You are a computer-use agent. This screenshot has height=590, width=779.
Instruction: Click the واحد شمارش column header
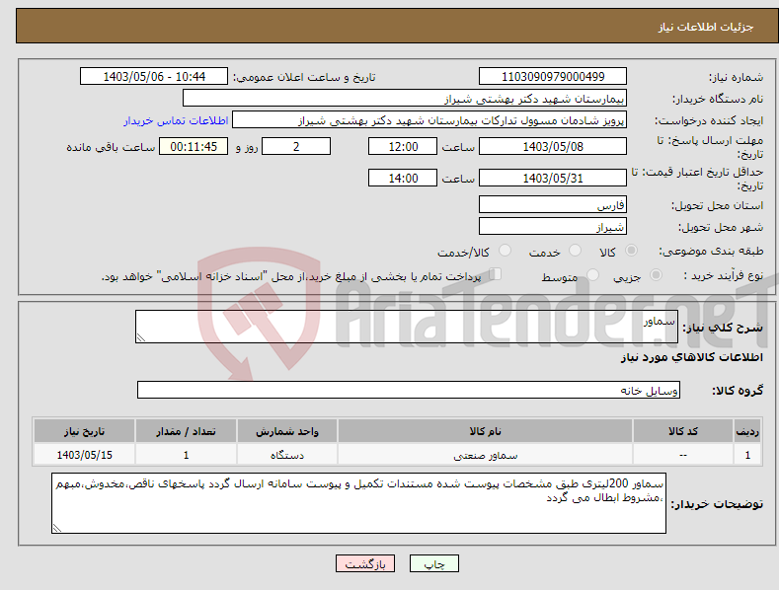(287, 431)
